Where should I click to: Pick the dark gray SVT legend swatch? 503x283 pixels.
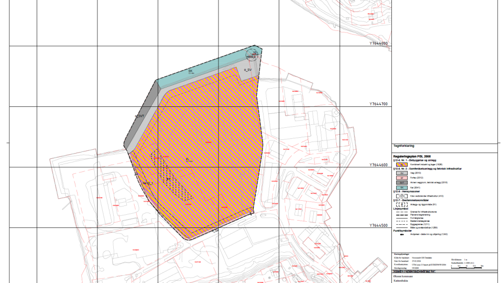401,182
